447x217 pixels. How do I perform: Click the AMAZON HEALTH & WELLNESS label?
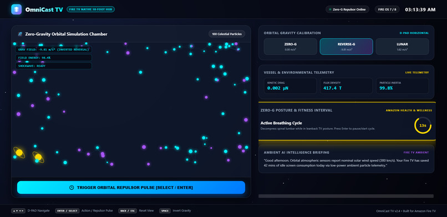click(x=409, y=110)
